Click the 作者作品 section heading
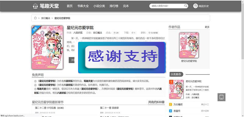Viewport: 244px width, 117px height. pos(174,27)
